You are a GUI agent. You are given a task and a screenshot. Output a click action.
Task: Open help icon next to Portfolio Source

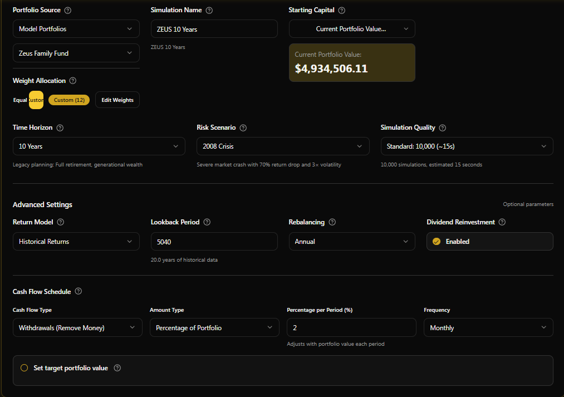(x=67, y=11)
